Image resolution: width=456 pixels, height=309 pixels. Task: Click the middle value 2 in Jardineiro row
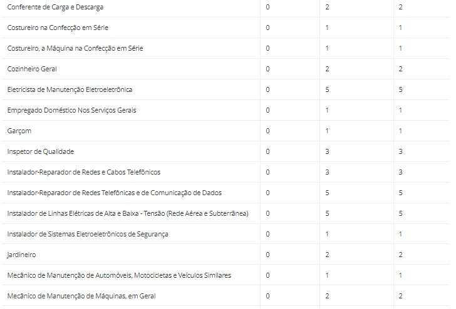tap(327, 255)
